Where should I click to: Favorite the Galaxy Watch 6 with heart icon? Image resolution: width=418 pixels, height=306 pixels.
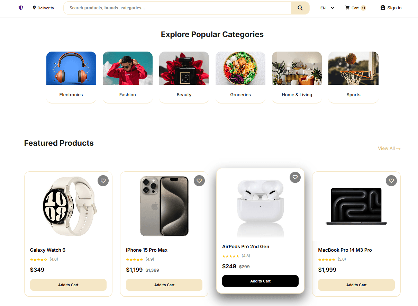[x=103, y=181]
